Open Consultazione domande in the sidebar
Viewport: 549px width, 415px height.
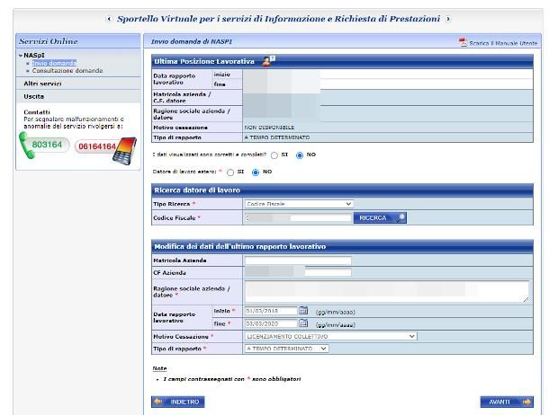[67, 71]
